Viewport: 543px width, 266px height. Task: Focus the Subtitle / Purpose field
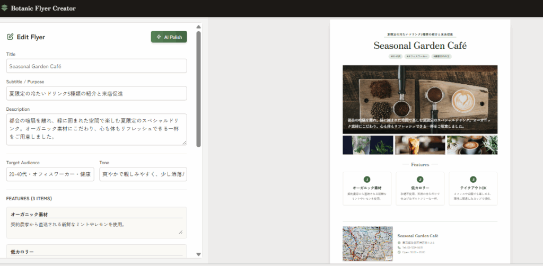(x=97, y=93)
